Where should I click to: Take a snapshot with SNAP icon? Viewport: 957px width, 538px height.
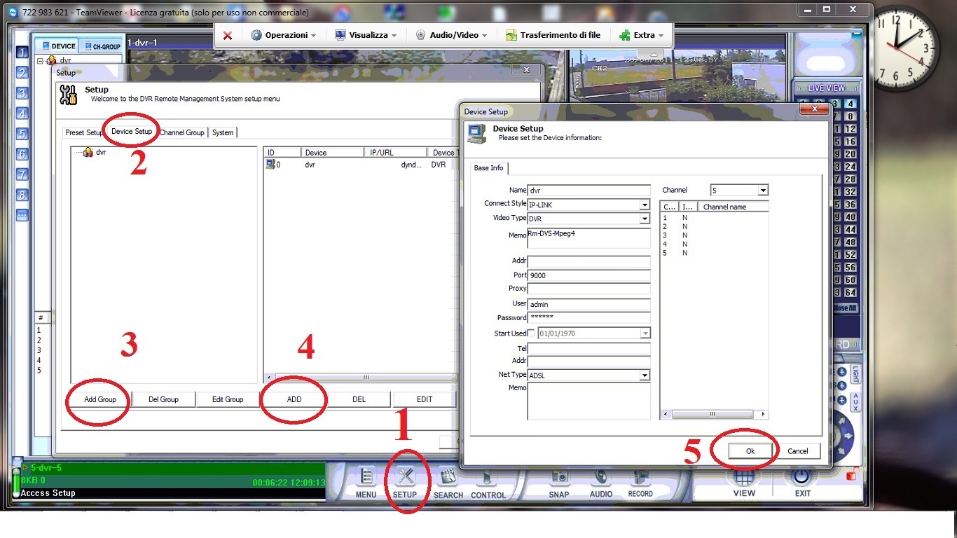pyautogui.click(x=558, y=477)
